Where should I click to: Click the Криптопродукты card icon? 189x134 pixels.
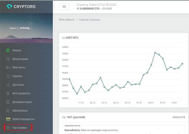point(8,119)
